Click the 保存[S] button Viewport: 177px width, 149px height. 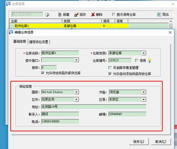pyautogui.click(x=138, y=142)
